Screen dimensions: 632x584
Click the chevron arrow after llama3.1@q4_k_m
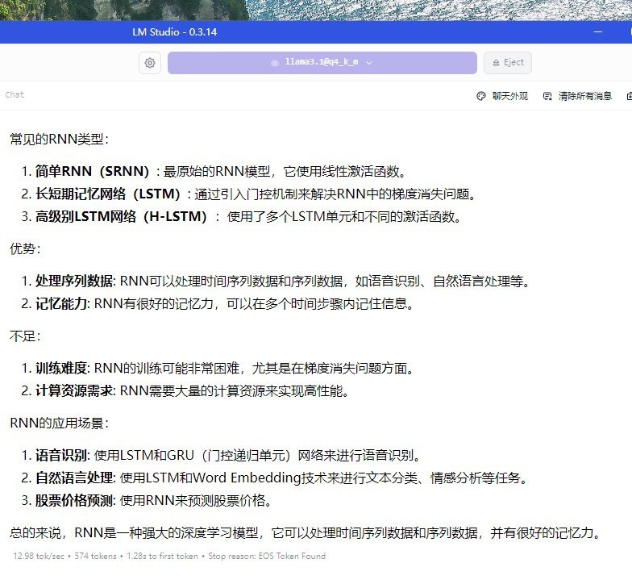[x=369, y=63]
